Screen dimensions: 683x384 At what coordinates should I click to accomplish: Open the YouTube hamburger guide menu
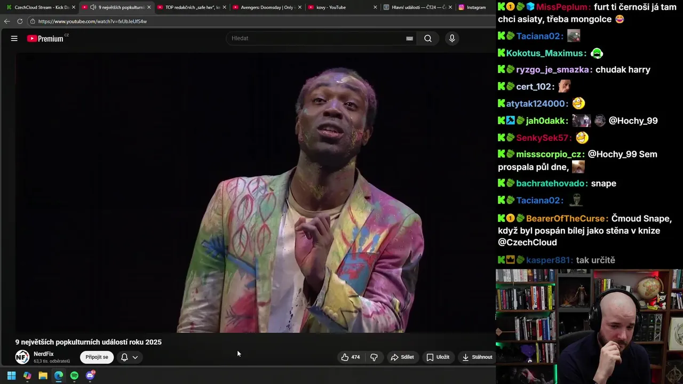pyautogui.click(x=14, y=38)
